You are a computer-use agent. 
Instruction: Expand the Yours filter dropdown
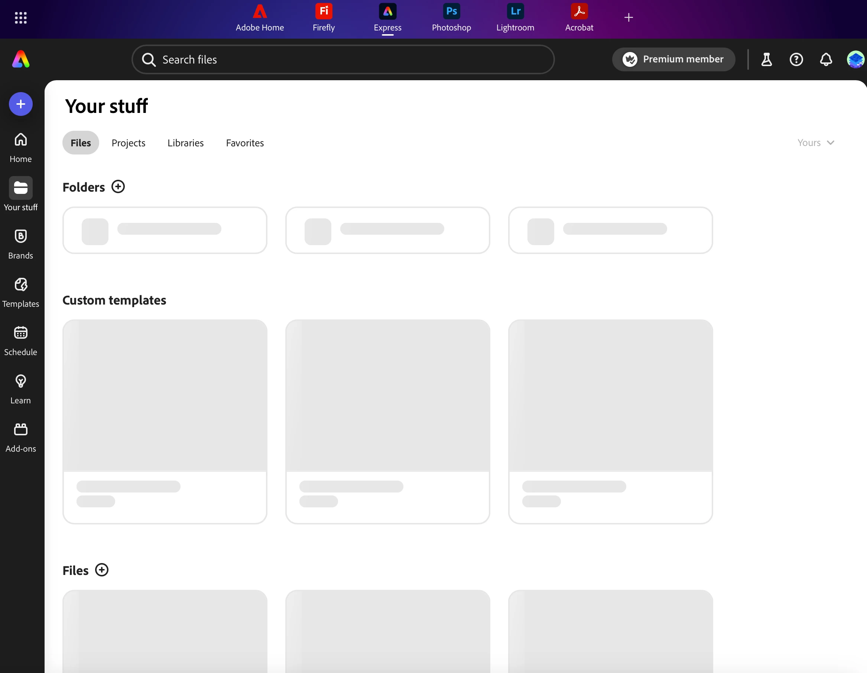point(815,143)
